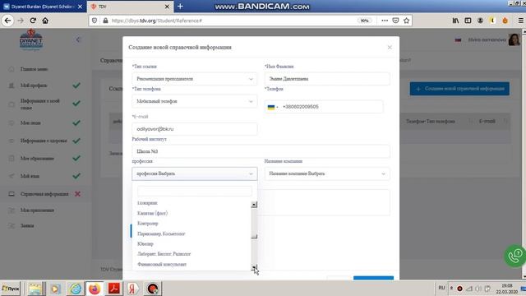
Task: Open the Firefox account icon
Action: pos(480,21)
